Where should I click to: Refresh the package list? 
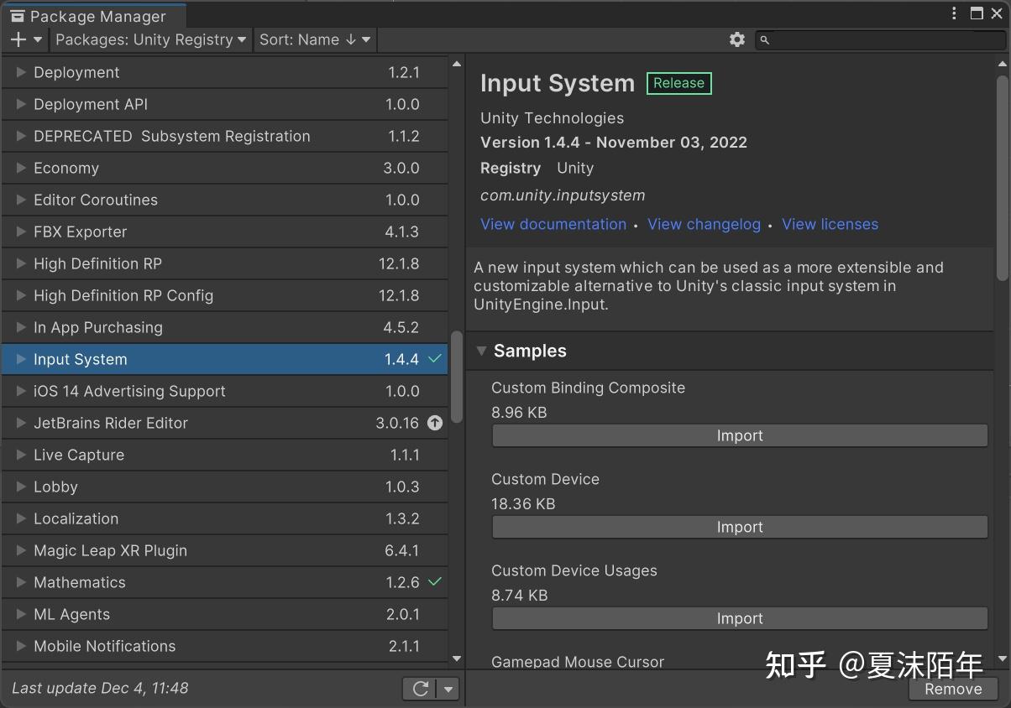[420, 688]
